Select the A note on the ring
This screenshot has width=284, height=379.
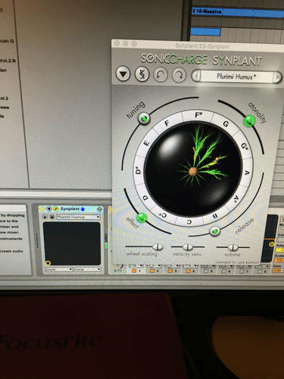click(x=247, y=173)
